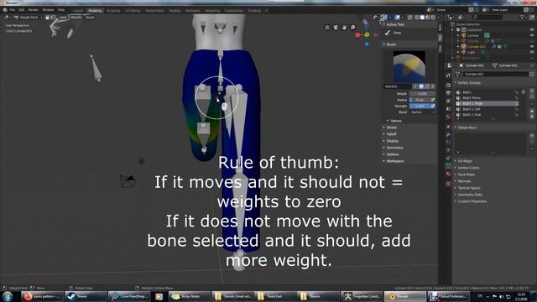Toggle visibility of Light in outliner
Image resolution: width=537 pixels, height=302 pixels.
pyautogui.click(x=532, y=52)
